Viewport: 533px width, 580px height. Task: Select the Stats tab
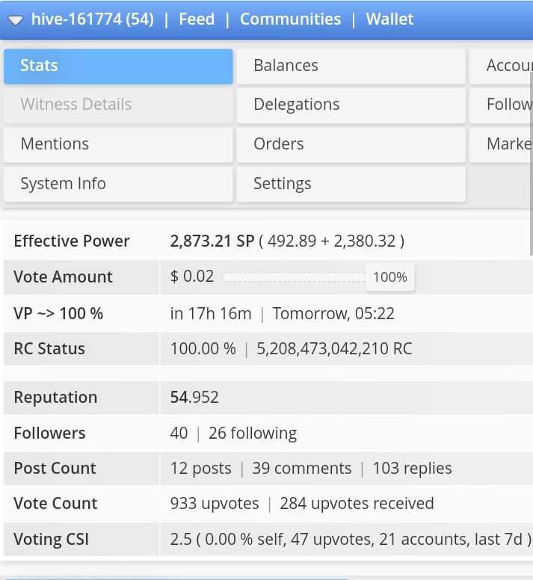tap(118, 67)
